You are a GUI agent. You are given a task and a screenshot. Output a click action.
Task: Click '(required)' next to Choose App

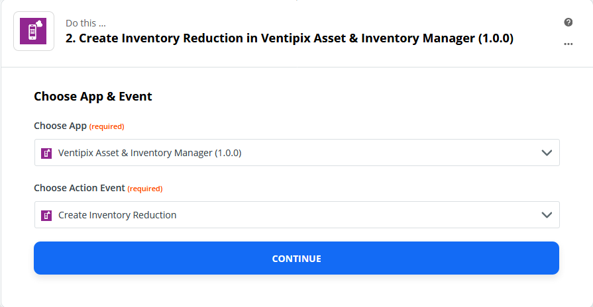[107, 126]
